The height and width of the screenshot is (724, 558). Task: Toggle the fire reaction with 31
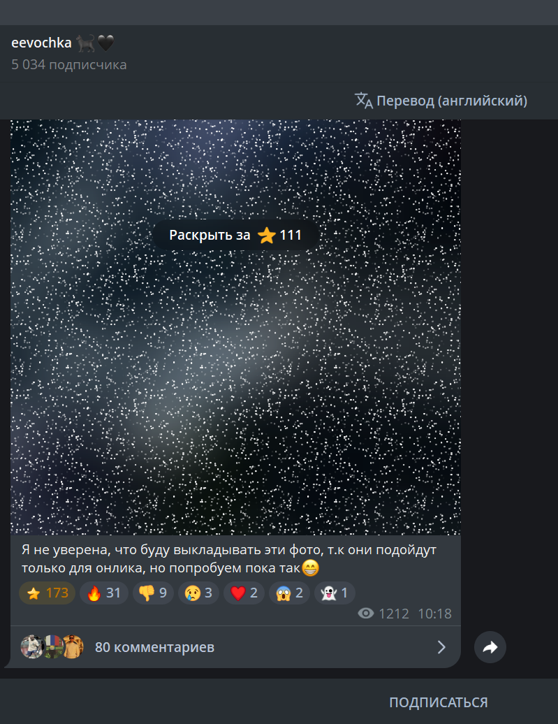(x=104, y=593)
